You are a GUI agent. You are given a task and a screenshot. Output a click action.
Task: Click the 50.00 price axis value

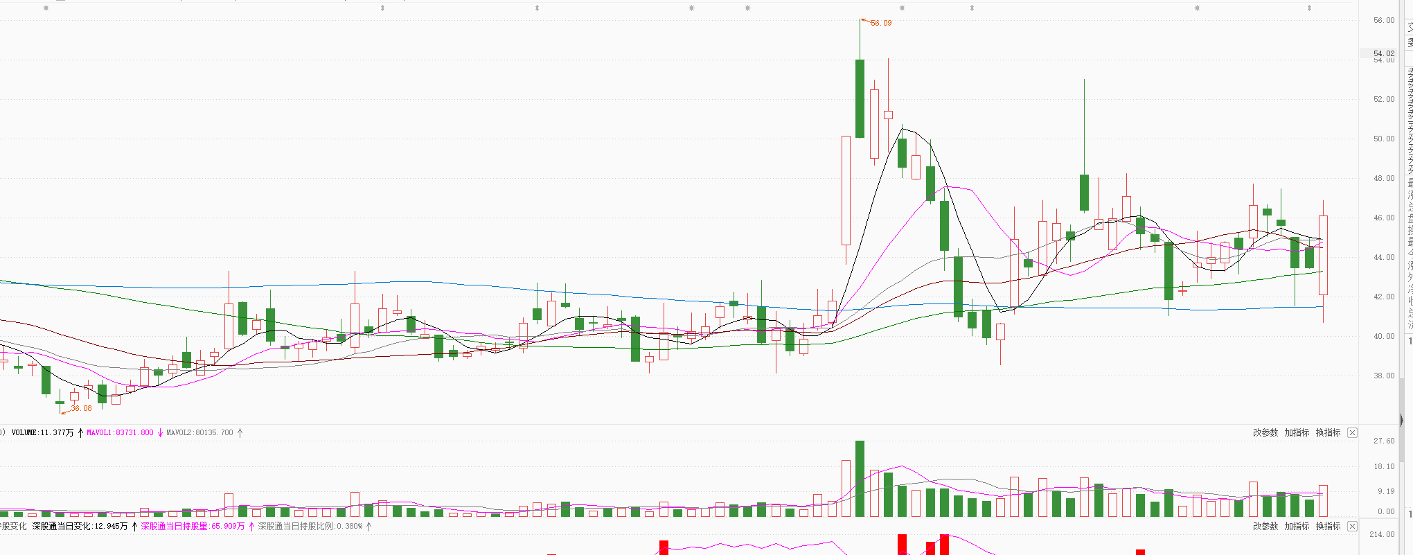pos(1384,139)
